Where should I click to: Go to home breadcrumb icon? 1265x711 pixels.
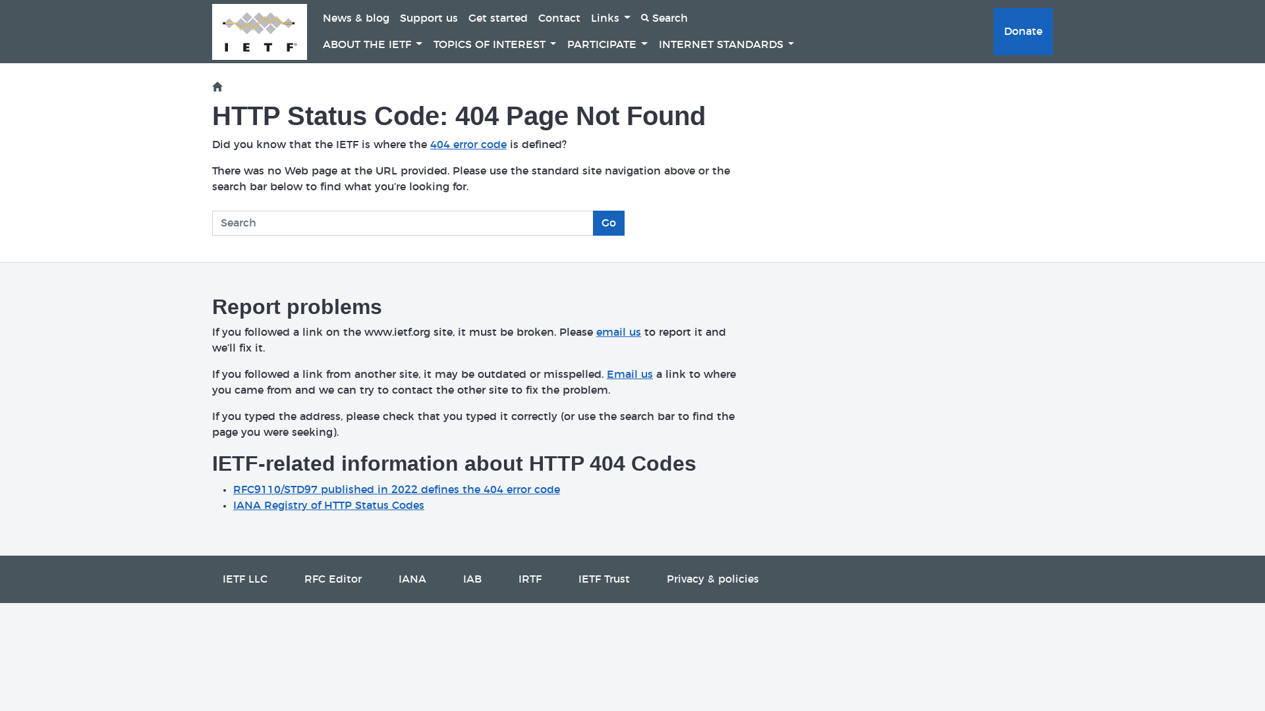point(217,87)
